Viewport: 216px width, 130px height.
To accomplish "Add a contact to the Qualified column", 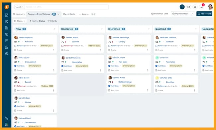I will 196,29.
